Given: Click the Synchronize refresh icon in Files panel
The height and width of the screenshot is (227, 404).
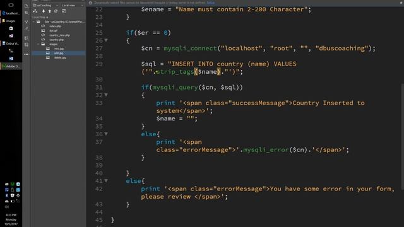Looking at the screenshot, I should (x=56, y=11).
